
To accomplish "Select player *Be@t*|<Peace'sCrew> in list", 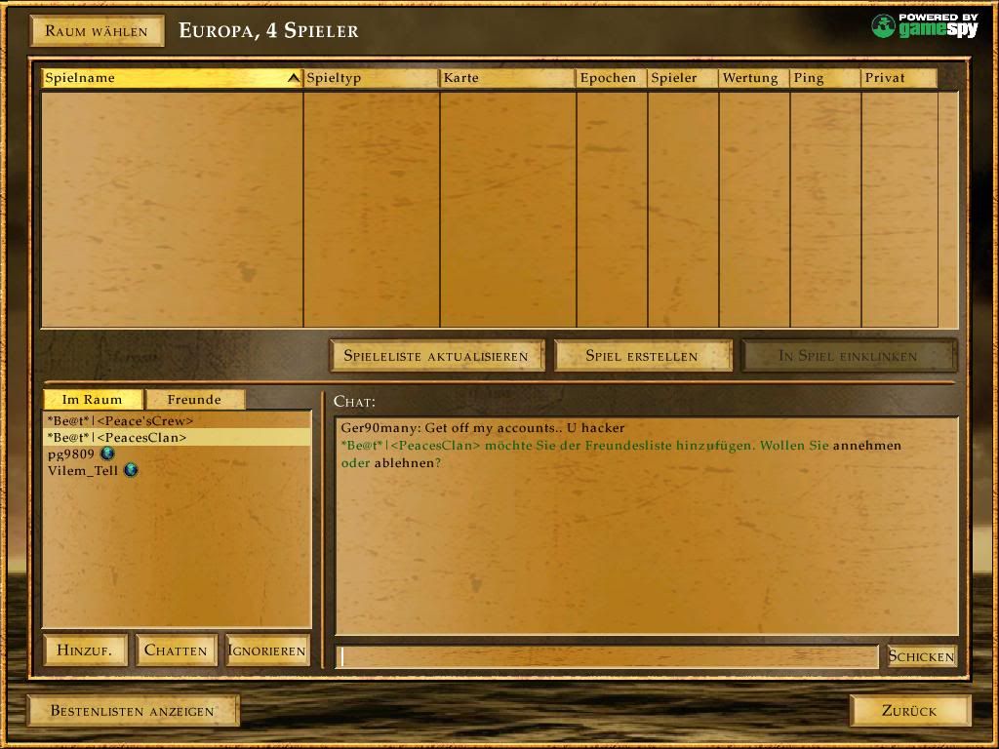I will pos(120,420).
